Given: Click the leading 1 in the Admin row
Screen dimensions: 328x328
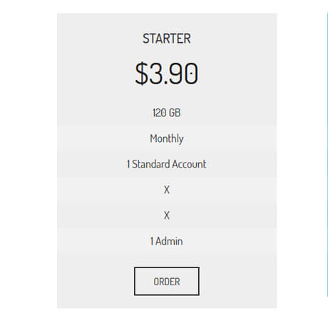Looking at the screenshot, I should coord(152,241).
